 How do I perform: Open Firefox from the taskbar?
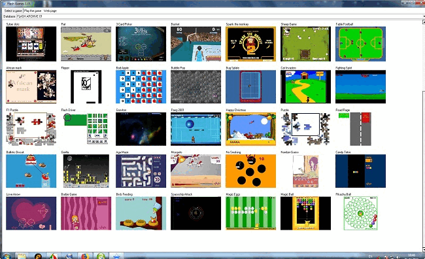point(85,256)
